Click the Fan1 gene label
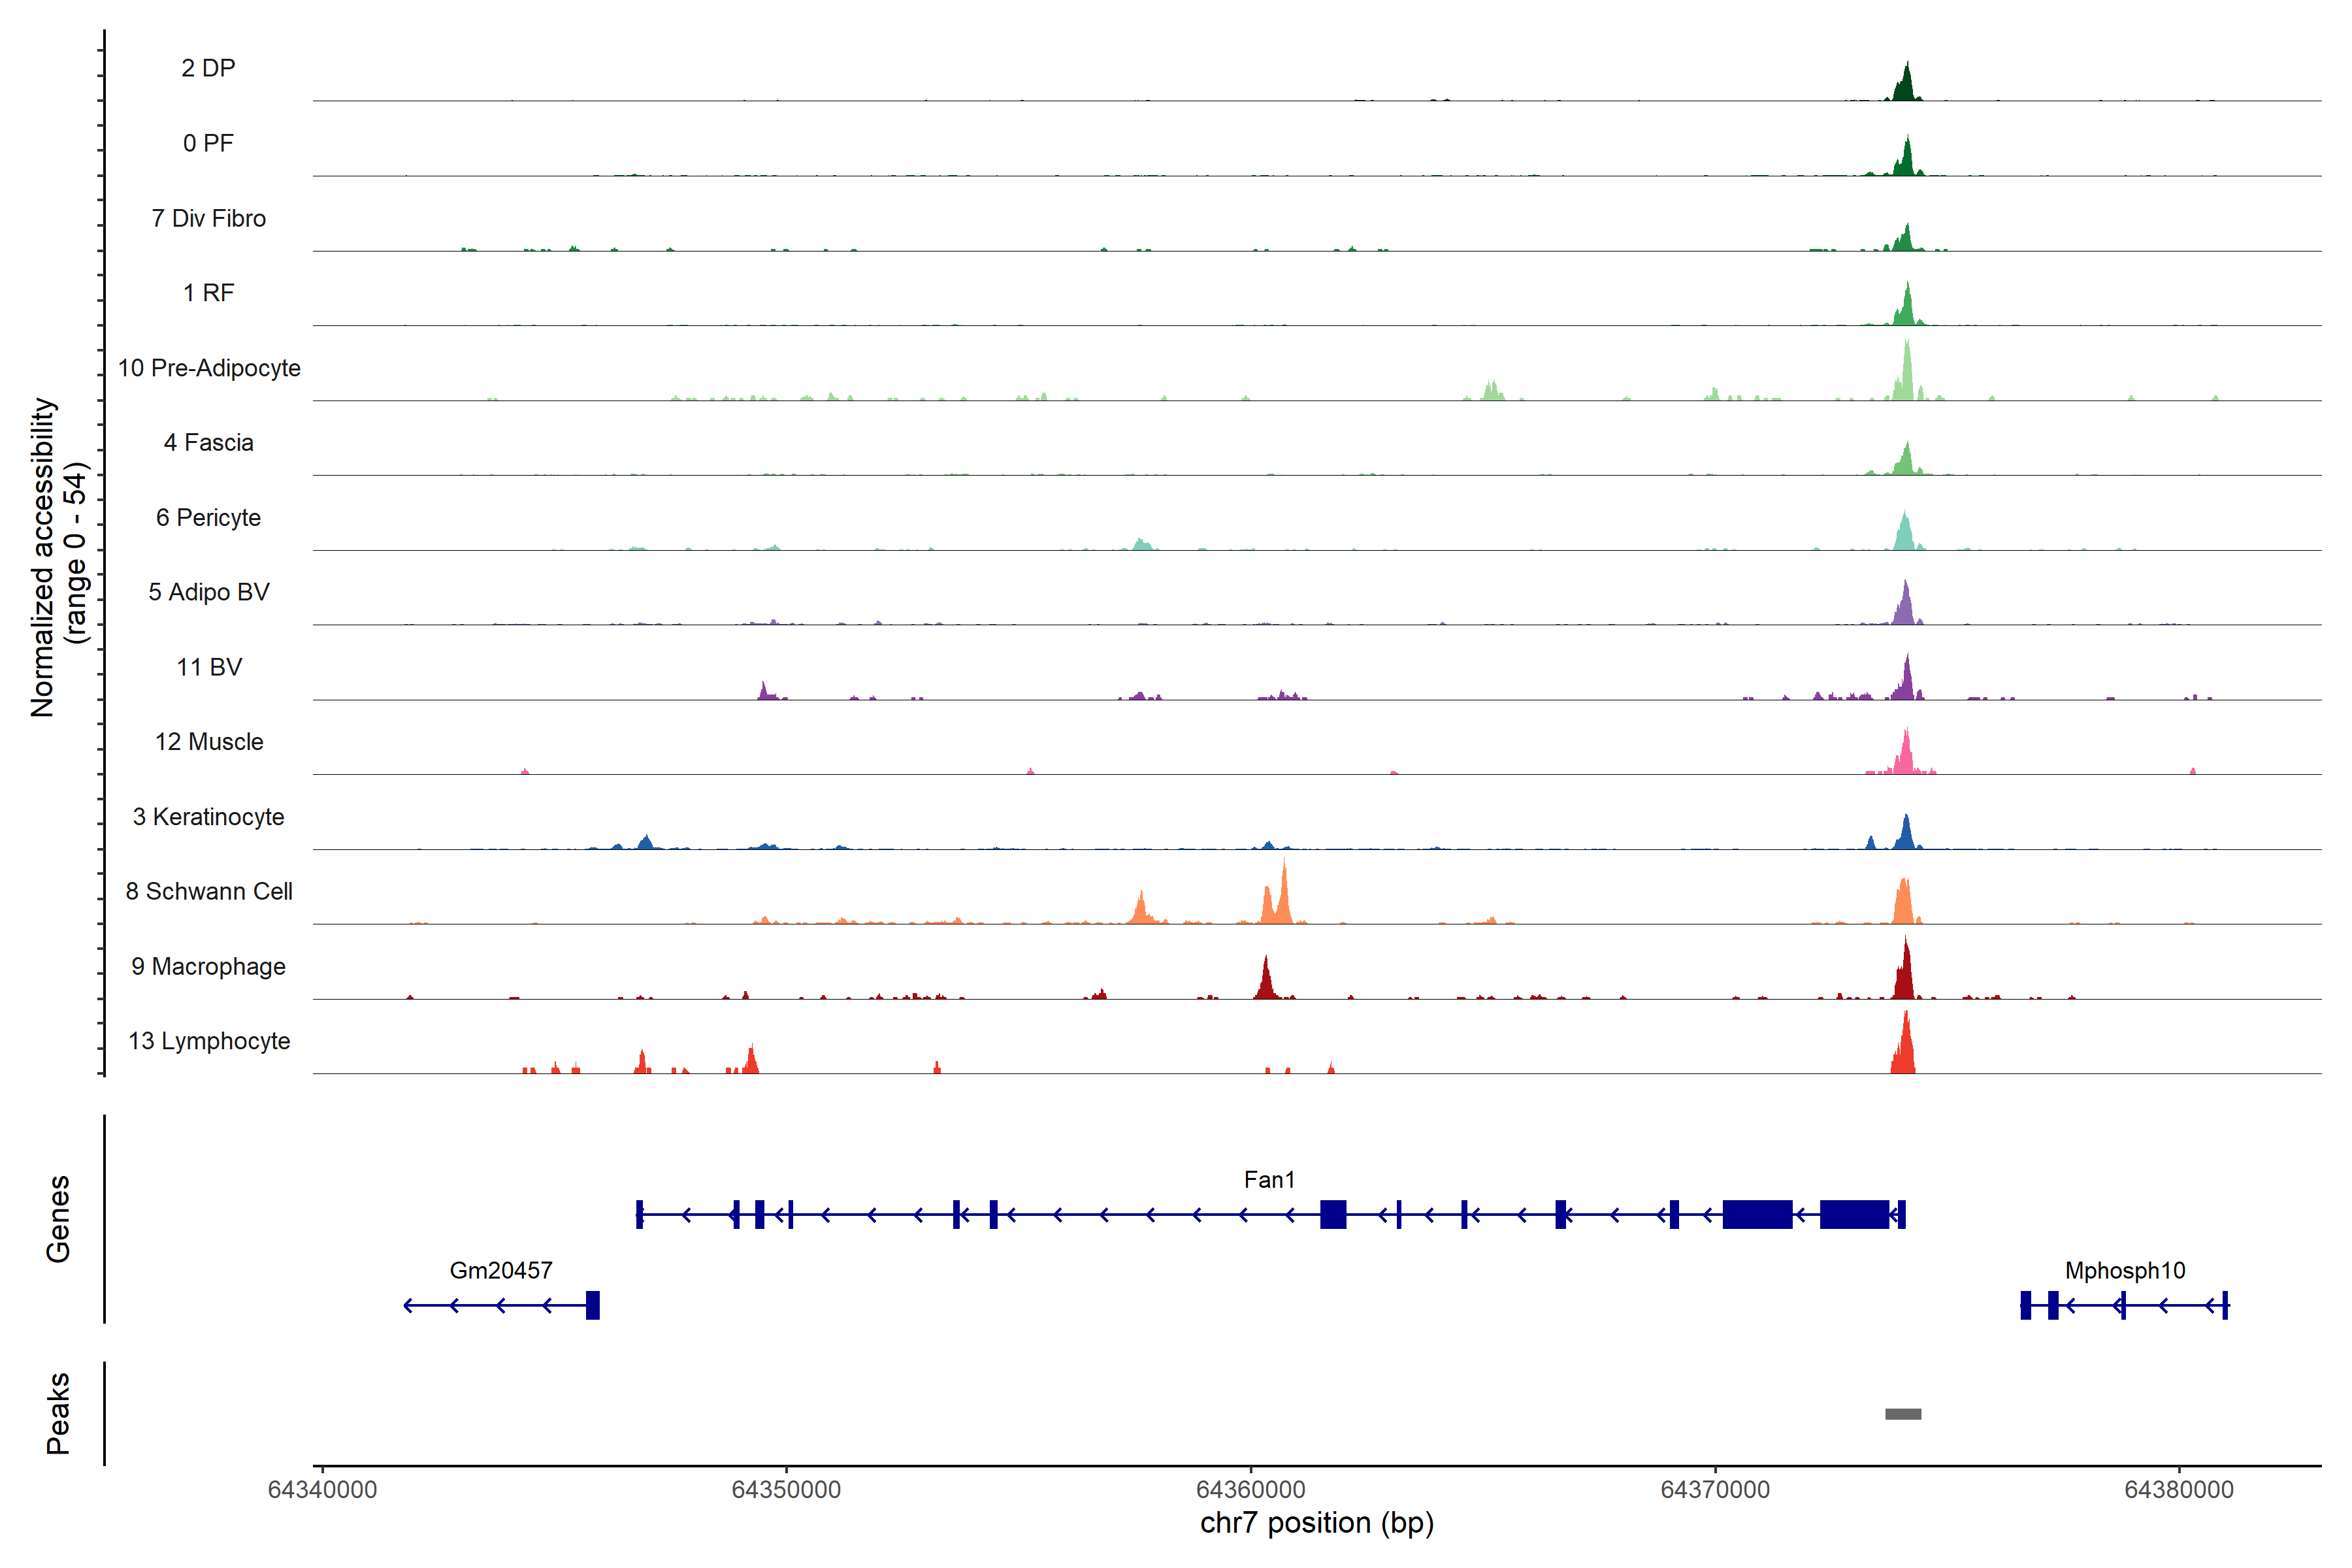This screenshot has width=2352, height=1568. (1269, 1180)
